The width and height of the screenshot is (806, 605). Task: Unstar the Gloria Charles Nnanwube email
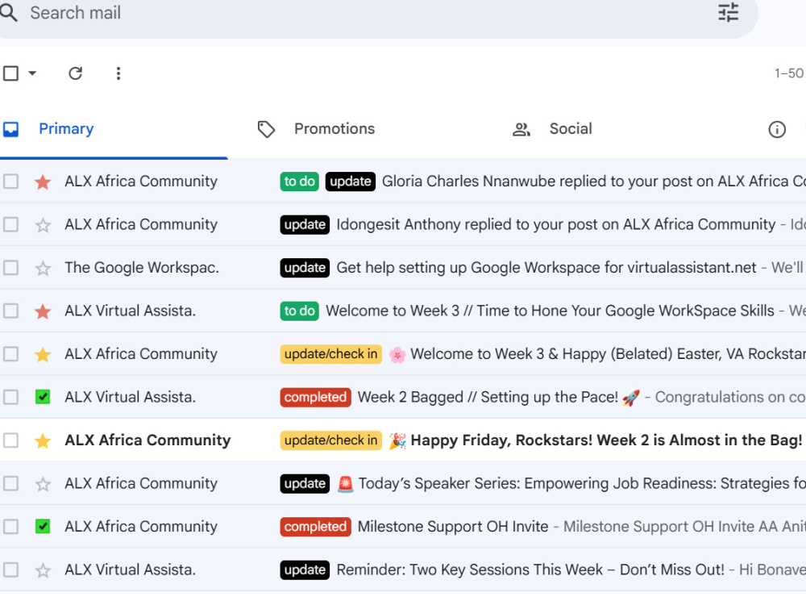pos(43,181)
